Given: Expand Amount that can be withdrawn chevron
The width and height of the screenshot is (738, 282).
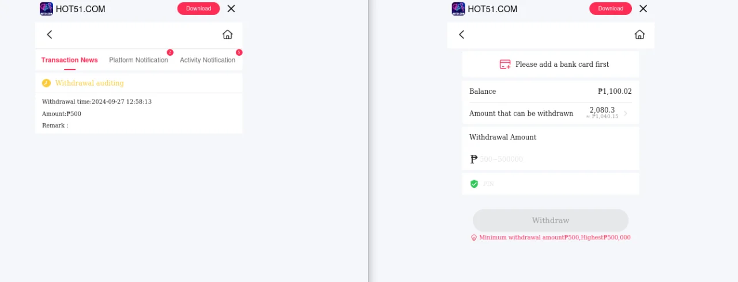Looking at the screenshot, I should 626,113.
